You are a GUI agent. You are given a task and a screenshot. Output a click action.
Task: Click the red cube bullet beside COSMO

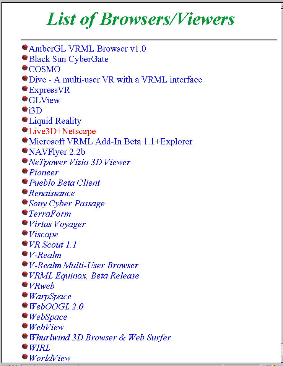click(25, 68)
